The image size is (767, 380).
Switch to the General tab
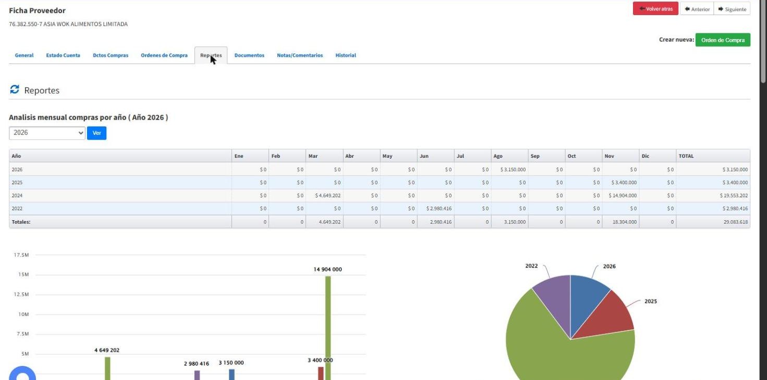[x=24, y=55]
